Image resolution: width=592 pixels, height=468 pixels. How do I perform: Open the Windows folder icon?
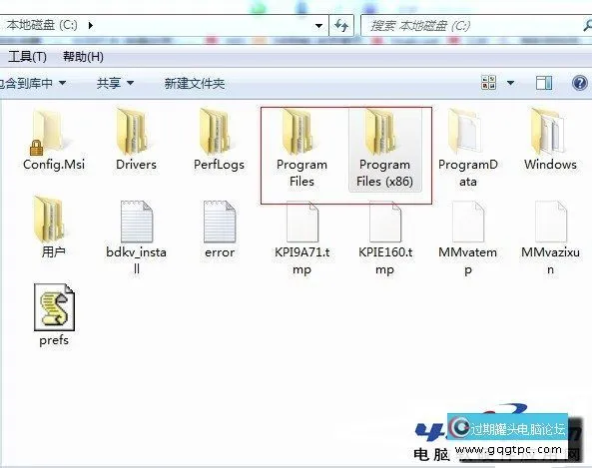(x=547, y=132)
